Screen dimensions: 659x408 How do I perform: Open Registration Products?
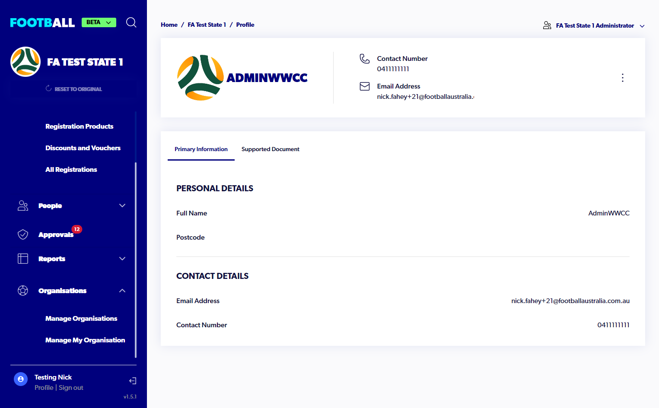click(x=80, y=127)
